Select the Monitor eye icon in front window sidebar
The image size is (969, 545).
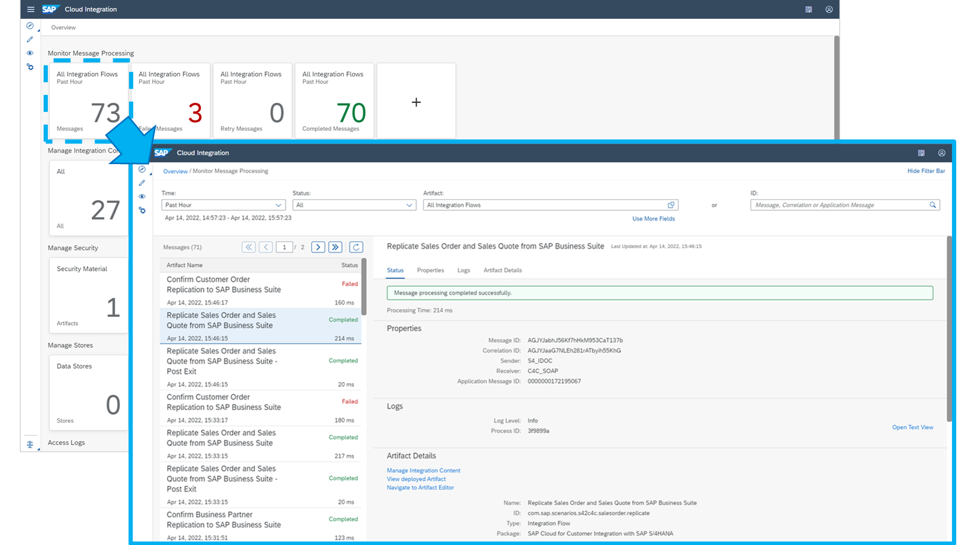pos(142,197)
